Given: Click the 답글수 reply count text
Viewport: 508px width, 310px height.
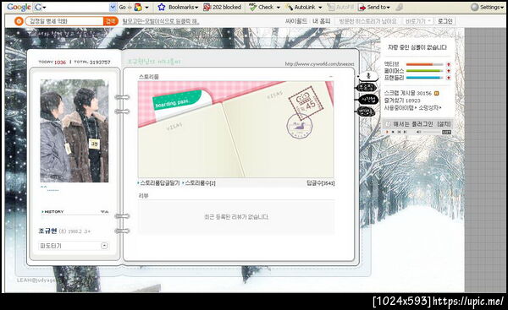Looking at the screenshot, I should pos(320,183).
